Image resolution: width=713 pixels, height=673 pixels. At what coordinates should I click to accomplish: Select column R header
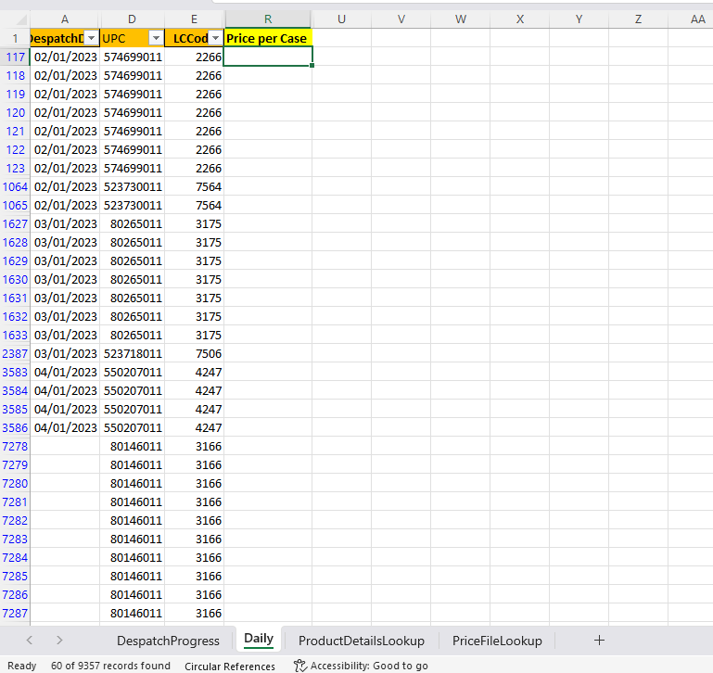point(268,19)
